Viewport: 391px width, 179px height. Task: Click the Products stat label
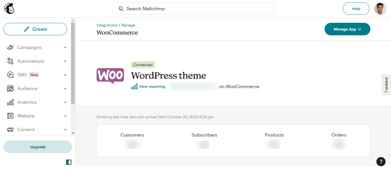(x=274, y=135)
